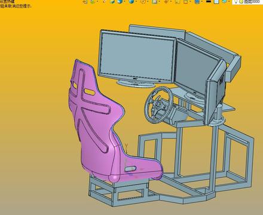Click the teal 3D box icon near layer selector
The image size is (263, 215).
click(x=224, y=2)
